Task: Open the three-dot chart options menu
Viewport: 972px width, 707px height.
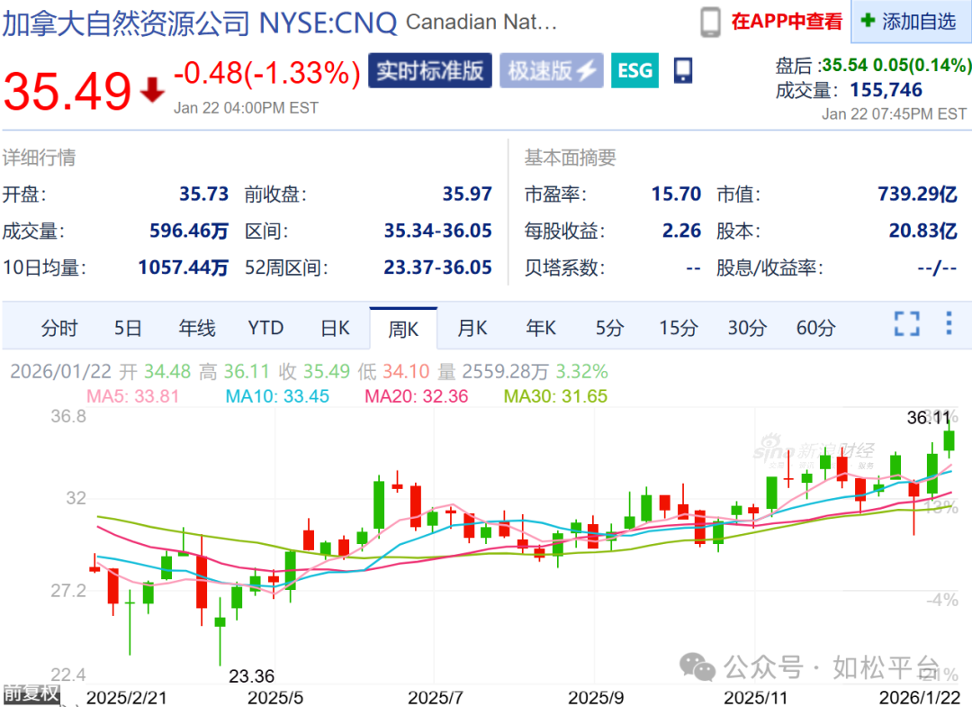Action: [x=948, y=329]
